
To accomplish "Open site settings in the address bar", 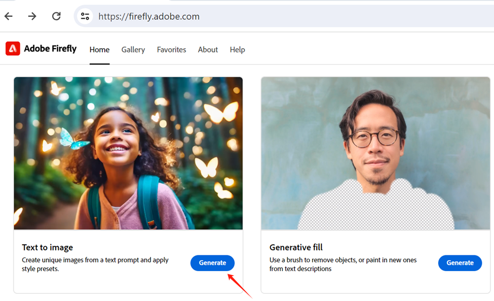I will coord(85,16).
